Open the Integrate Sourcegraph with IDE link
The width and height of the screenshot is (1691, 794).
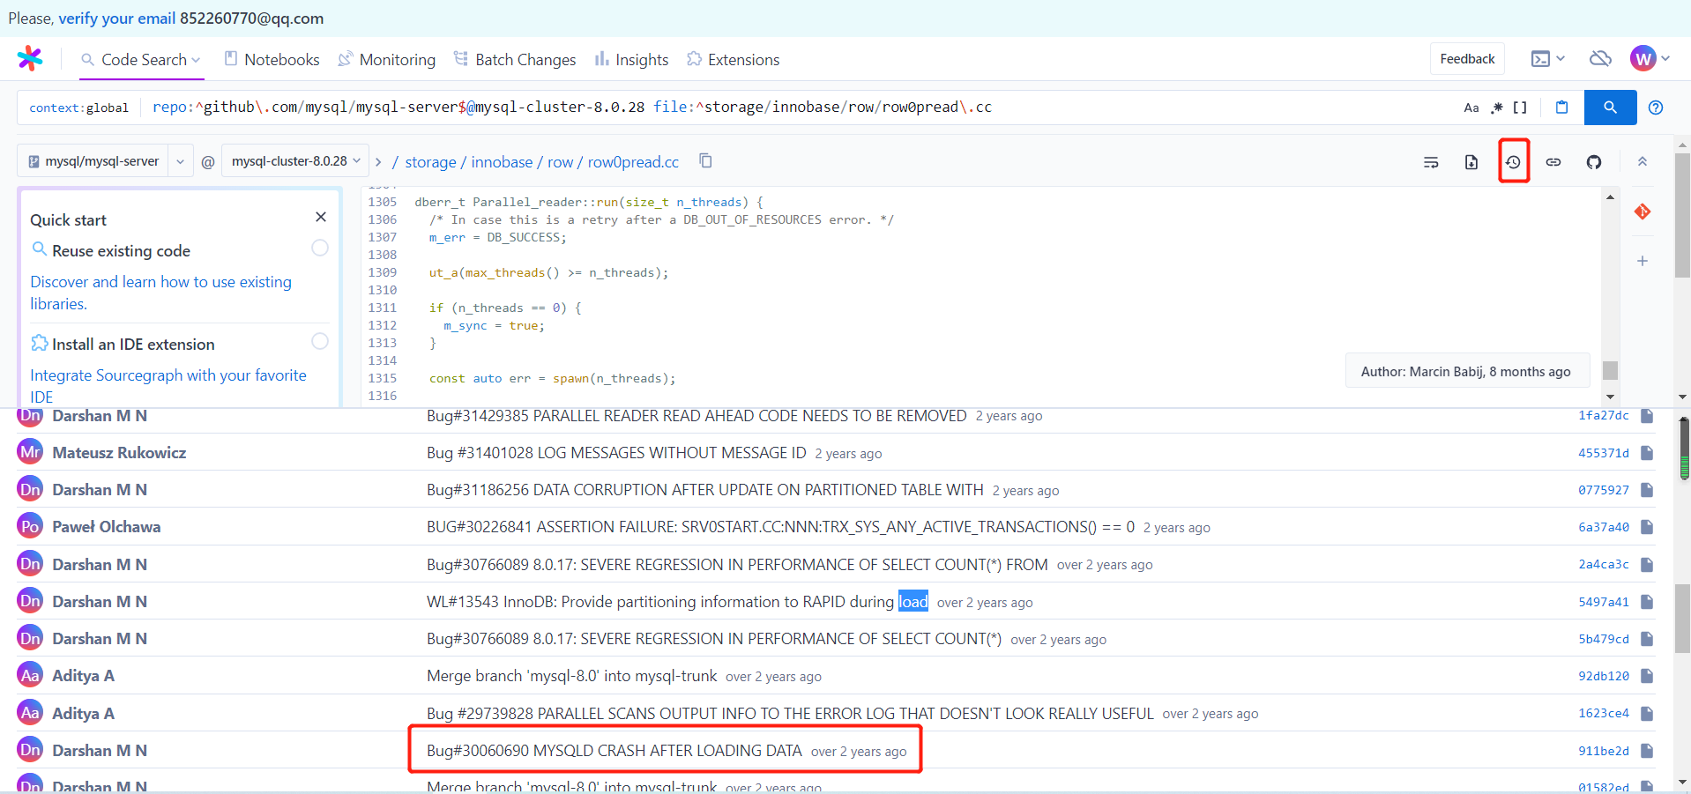168,386
